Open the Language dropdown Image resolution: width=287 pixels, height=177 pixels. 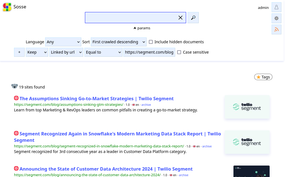point(63,42)
